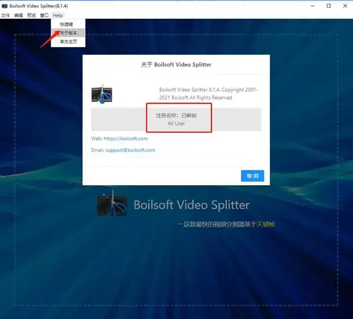Image resolution: width=353 pixels, height=319 pixels.
Task: Click the tagline '这款最快的视频分割器基于关键帧'
Action: [226, 224]
